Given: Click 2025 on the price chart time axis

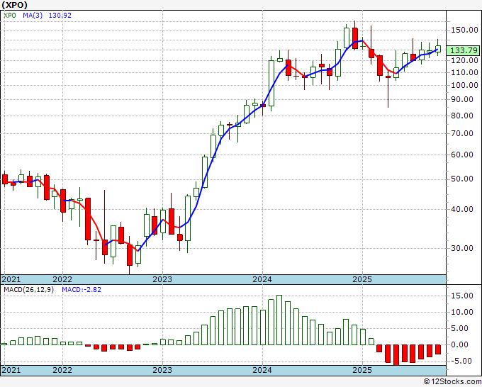Looking at the screenshot, I should click(x=362, y=279).
